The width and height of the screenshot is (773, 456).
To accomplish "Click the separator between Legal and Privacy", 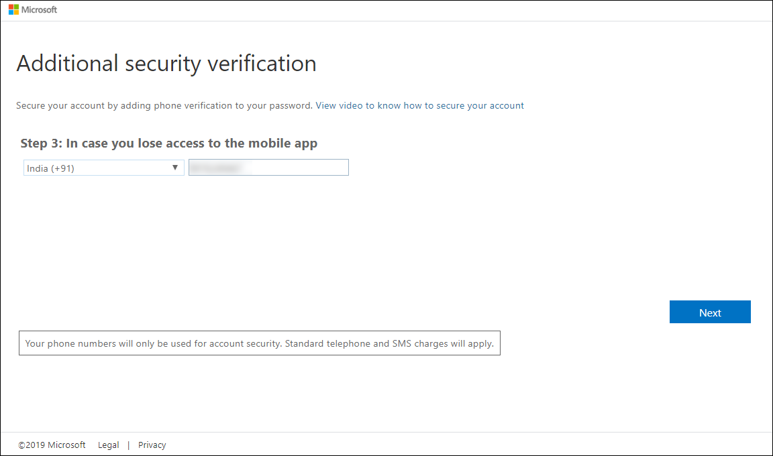I will pyautogui.click(x=128, y=445).
